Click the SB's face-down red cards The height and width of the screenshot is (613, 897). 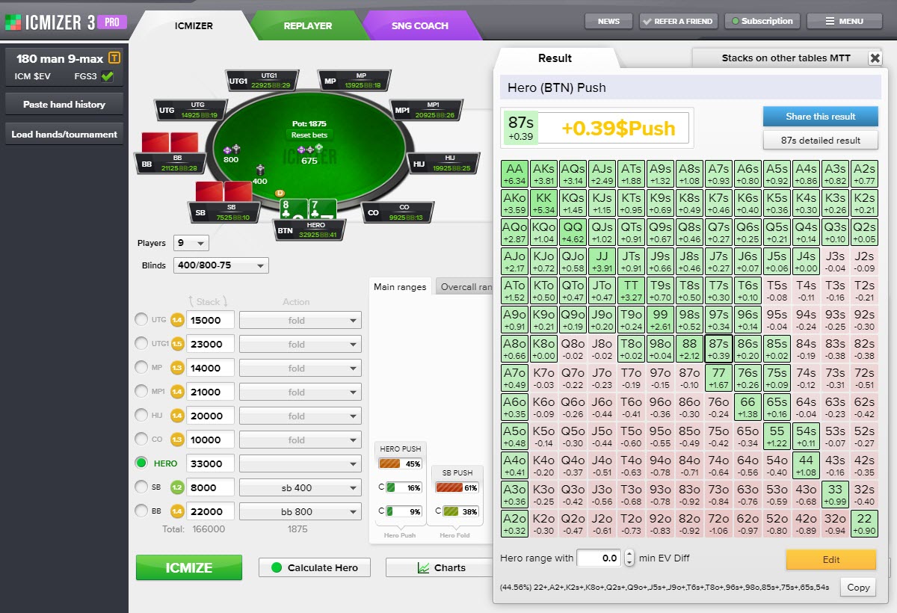224,191
